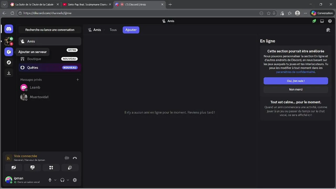Open the Boutique shop entry

[x=50, y=59]
